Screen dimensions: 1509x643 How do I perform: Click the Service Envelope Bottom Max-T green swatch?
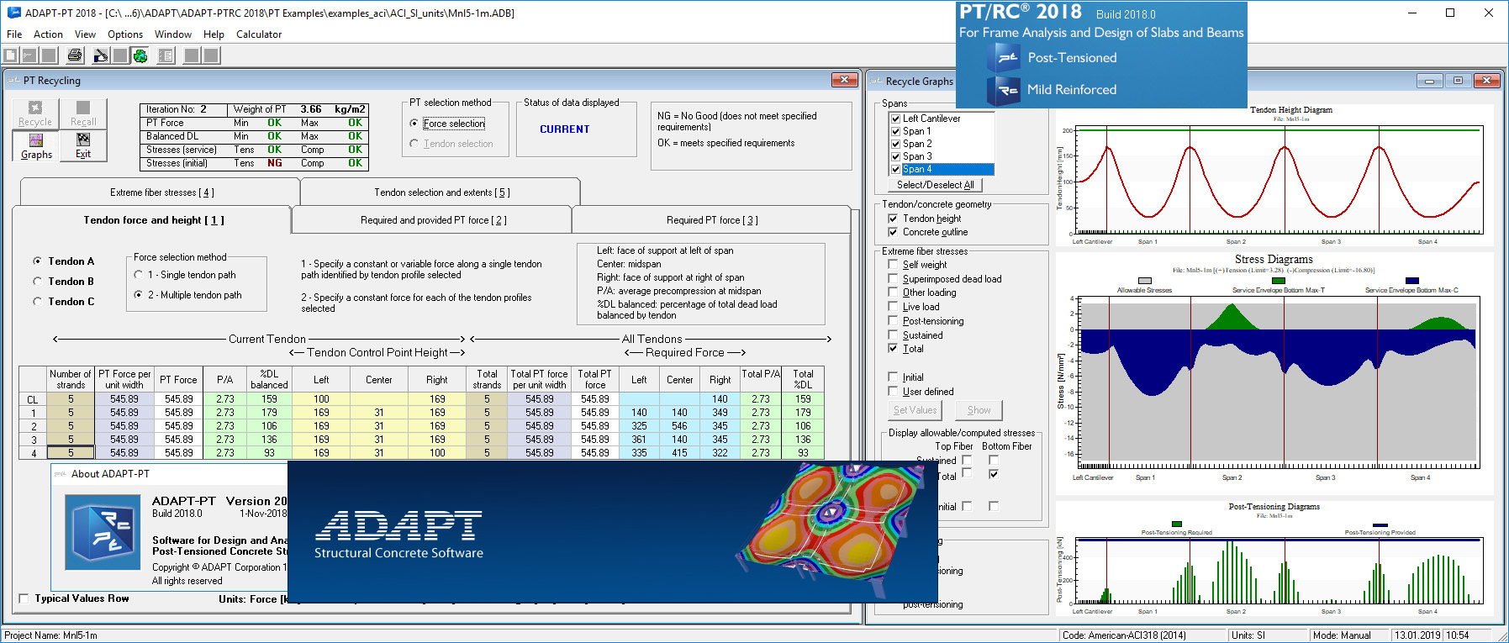coord(1278,281)
